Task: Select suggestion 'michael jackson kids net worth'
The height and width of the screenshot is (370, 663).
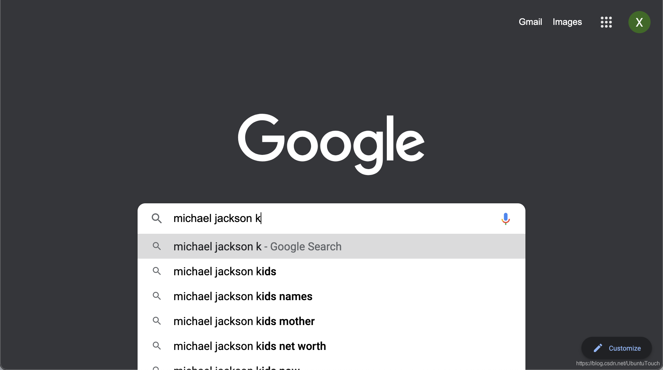Action: [x=250, y=346]
